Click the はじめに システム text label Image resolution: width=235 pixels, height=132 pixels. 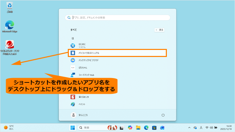[82, 46]
